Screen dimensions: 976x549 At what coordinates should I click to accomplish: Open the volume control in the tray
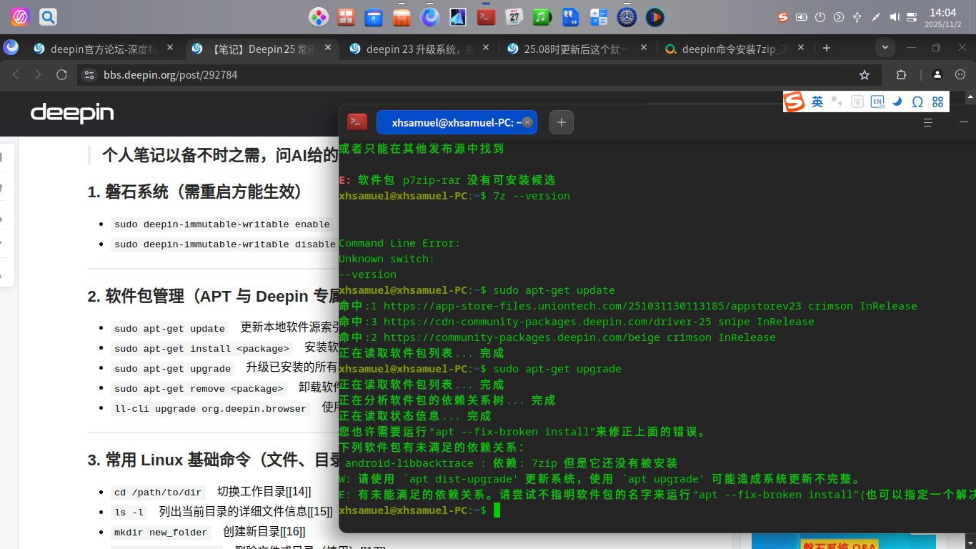(895, 17)
